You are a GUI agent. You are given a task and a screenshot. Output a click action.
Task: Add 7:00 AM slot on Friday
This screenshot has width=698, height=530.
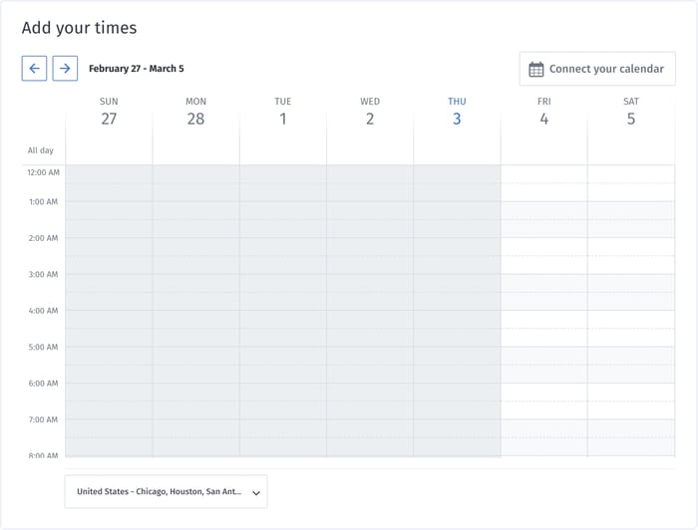(x=544, y=437)
